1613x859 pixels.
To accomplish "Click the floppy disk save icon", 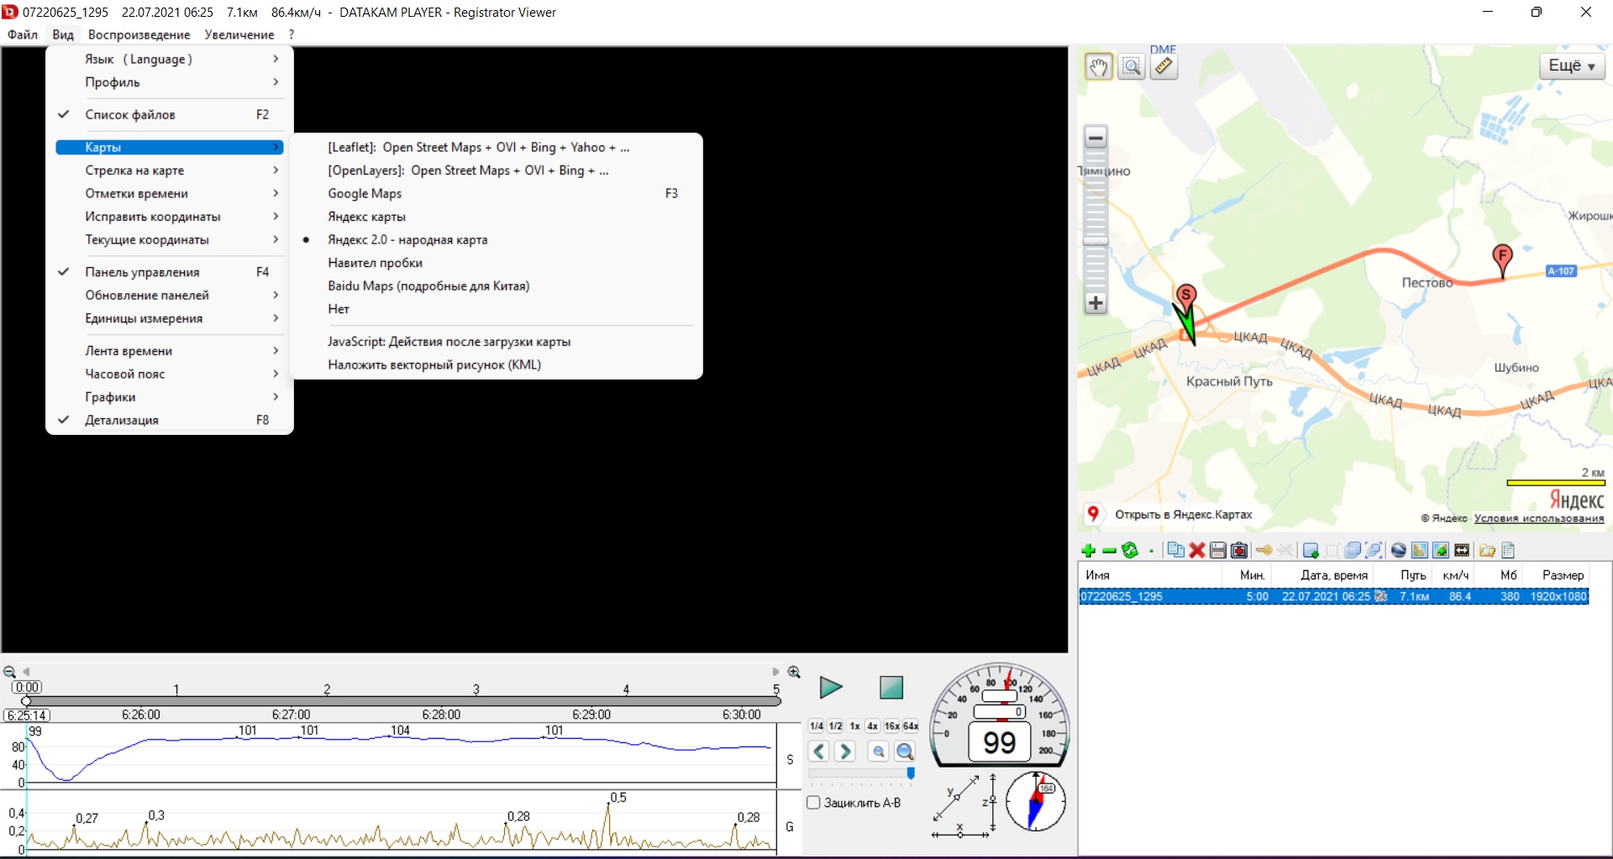I will click(1218, 551).
